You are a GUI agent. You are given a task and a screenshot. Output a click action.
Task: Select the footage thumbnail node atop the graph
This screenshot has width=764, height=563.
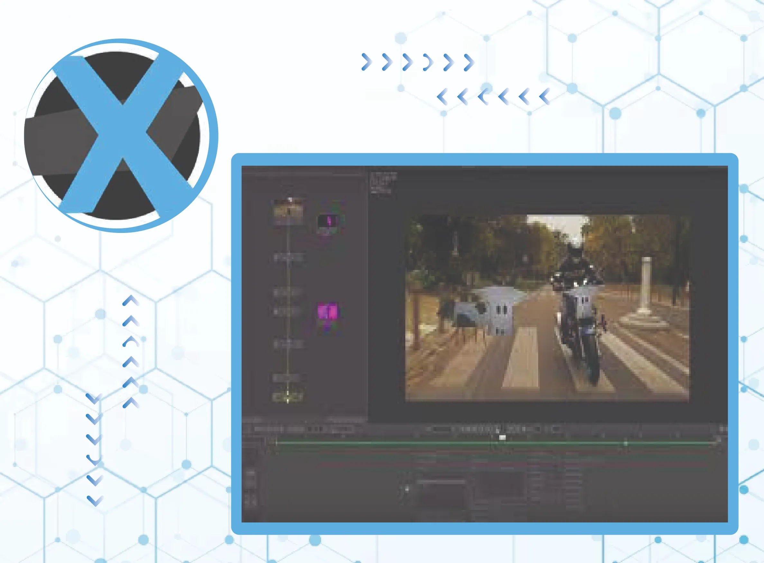click(288, 212)
